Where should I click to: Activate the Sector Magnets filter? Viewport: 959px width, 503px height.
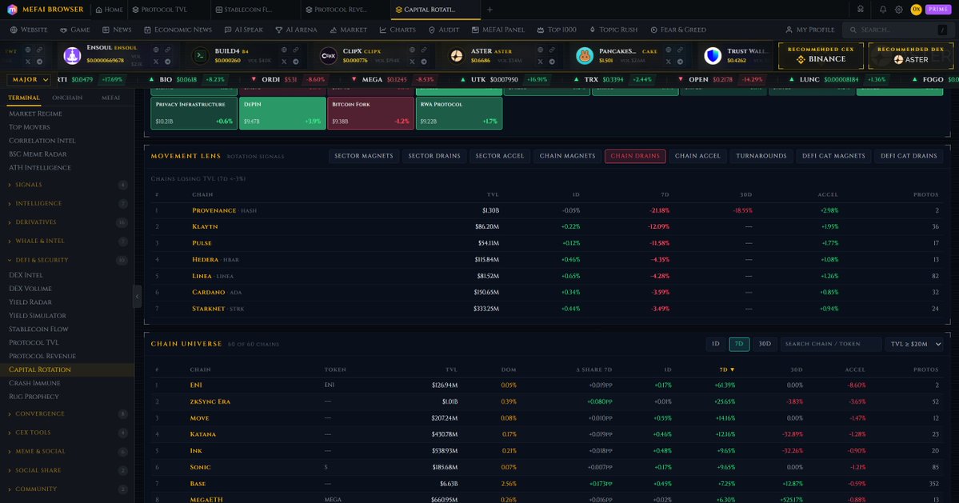click(x=363, y=156)
